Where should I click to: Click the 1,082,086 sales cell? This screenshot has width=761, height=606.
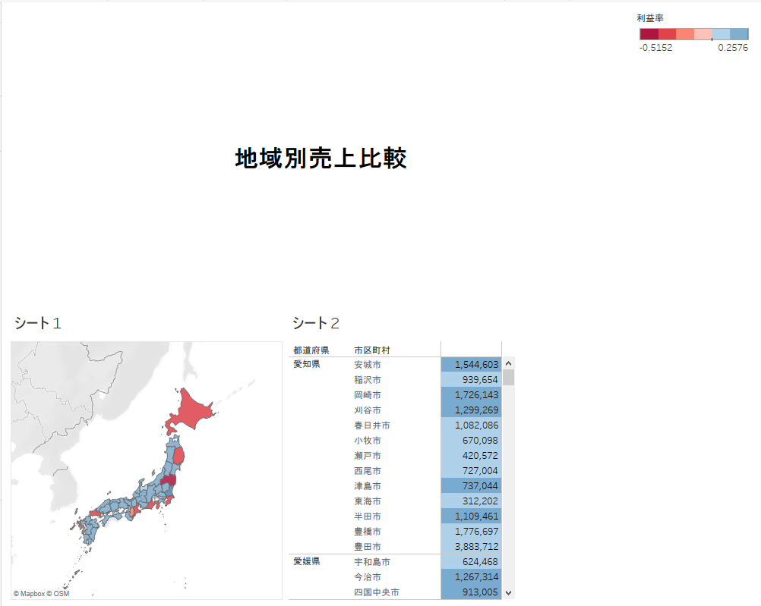coord(471,425)
